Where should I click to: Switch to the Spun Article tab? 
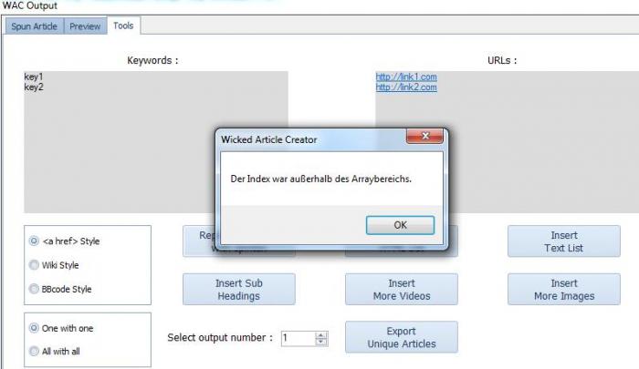click(35, 26)
